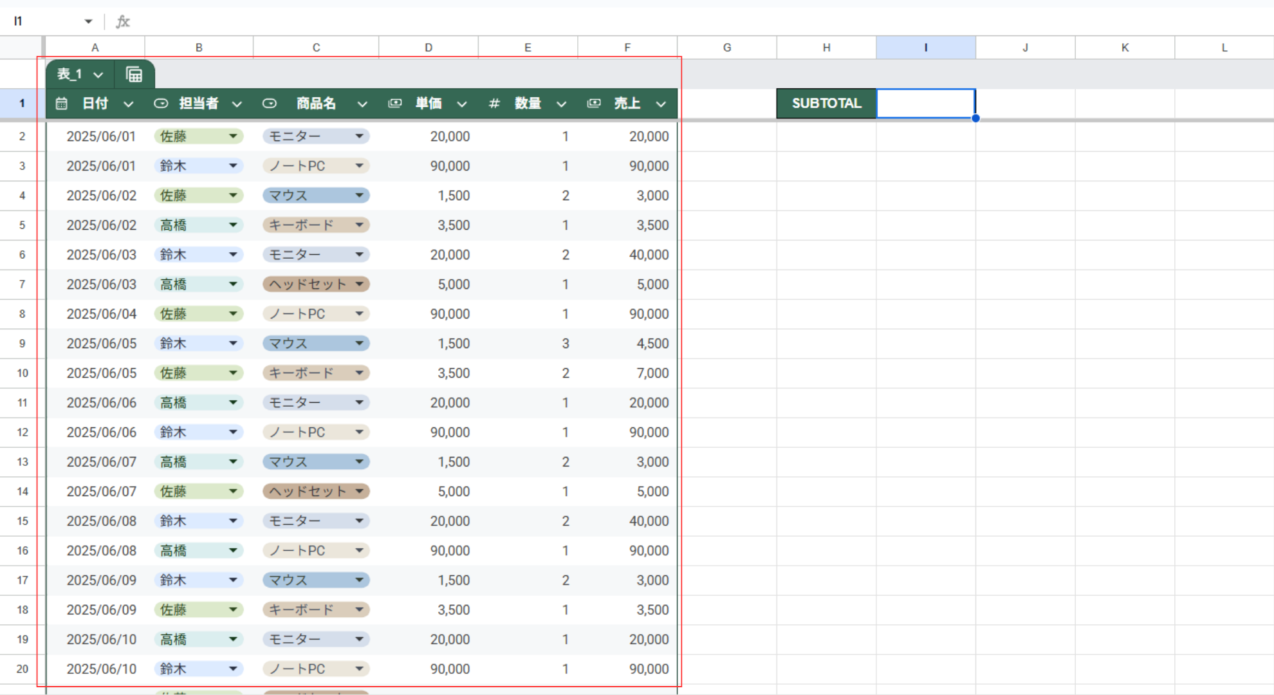Click the number sign icon before 数量
1274x695 pixels.
click(494, 104)
